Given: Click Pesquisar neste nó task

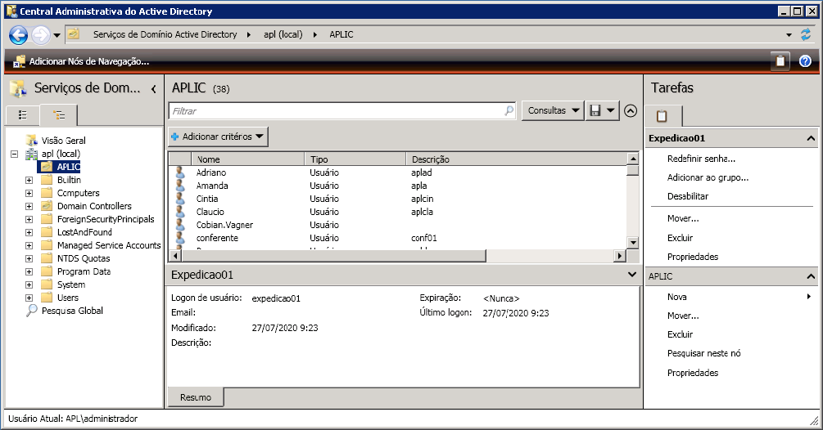Looking at the screenshot, I should [x=704, y=353].
